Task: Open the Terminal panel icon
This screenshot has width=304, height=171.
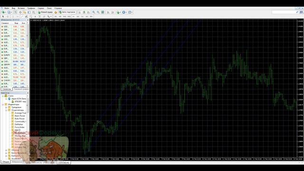Action: coord(29,12)
